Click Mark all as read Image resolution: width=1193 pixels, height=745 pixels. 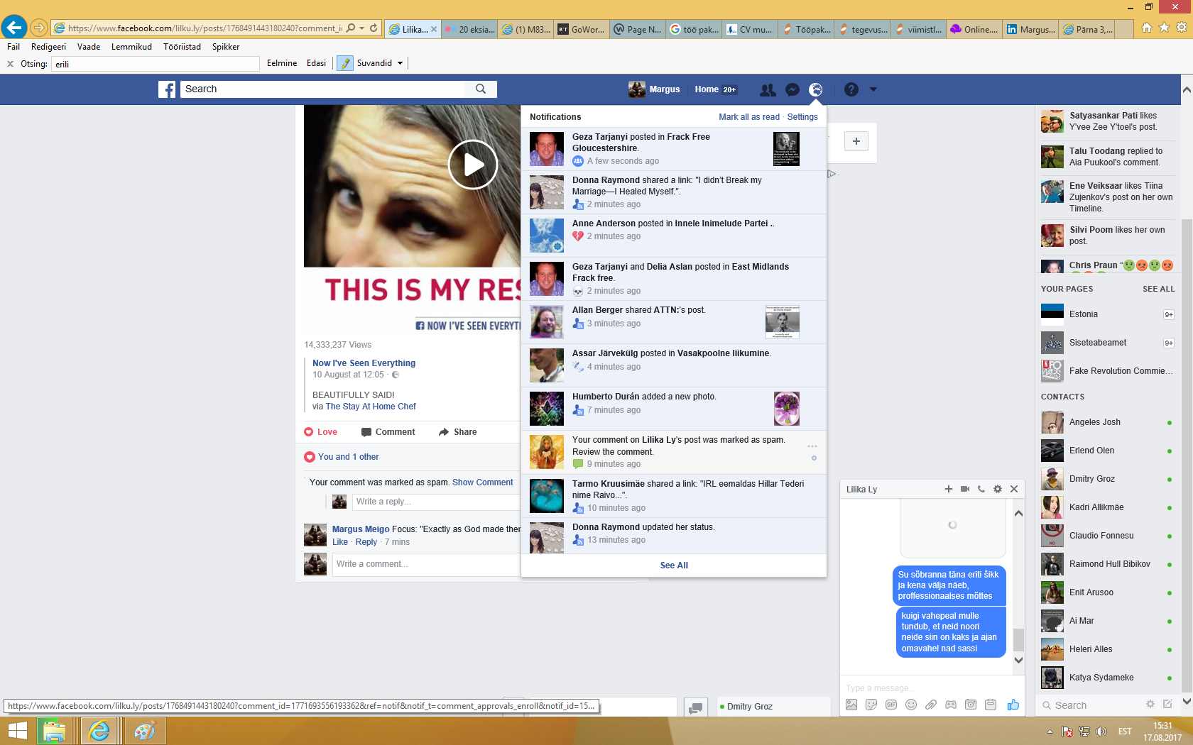pos(749,117)
